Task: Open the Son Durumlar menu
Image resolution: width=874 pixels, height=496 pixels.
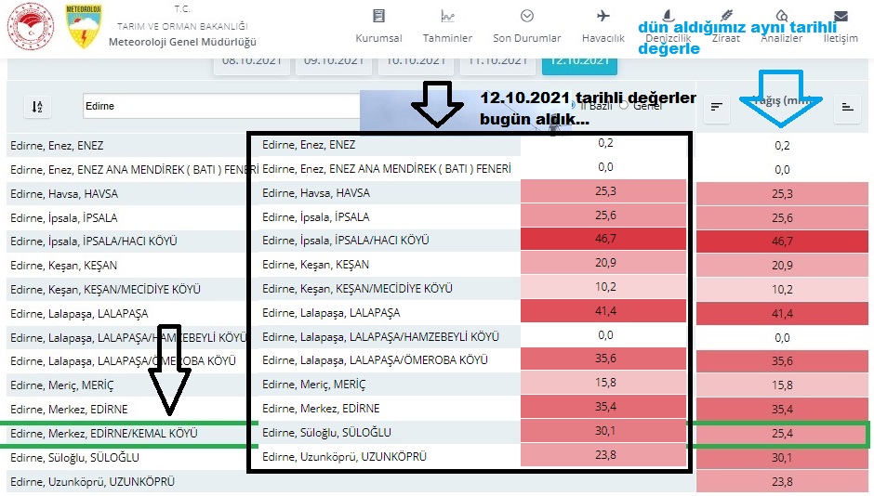Action: click(x=526, y=38)
